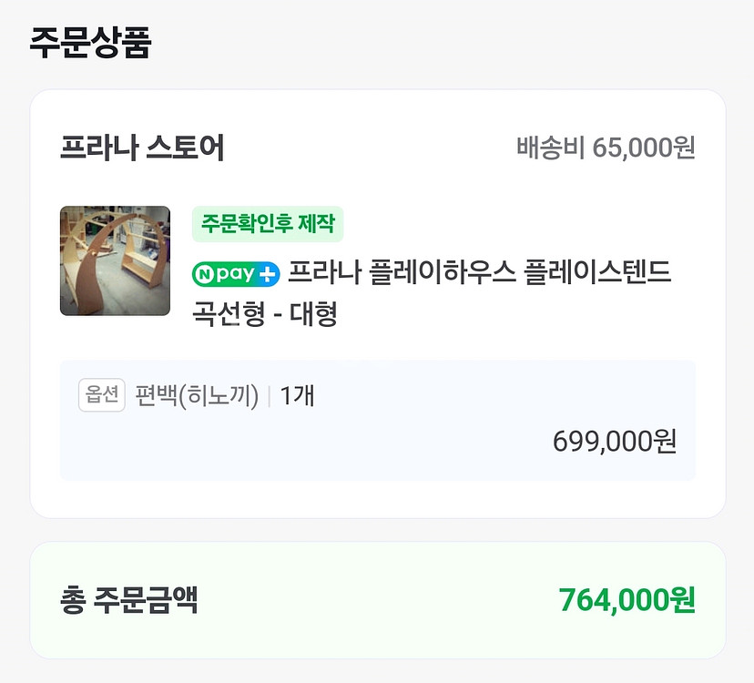
Task: Click the N logo in the pay badge
Action: point(205,274)
